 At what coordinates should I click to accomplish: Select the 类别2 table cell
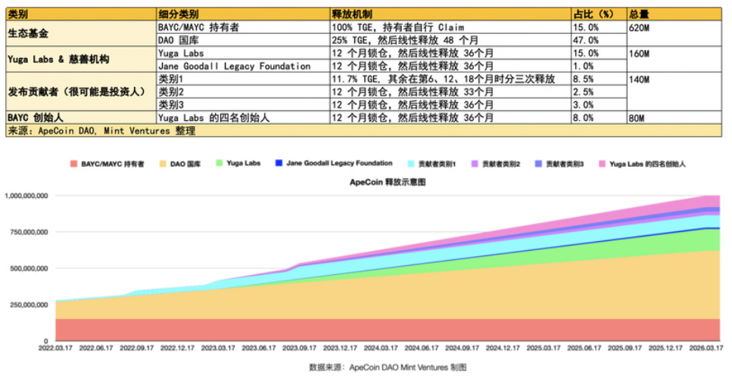(243, 92)
